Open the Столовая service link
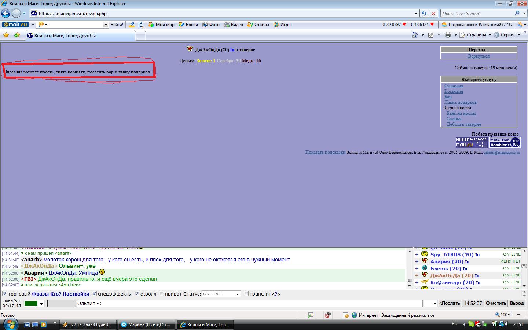528x330 pixels. click(454, 86)
